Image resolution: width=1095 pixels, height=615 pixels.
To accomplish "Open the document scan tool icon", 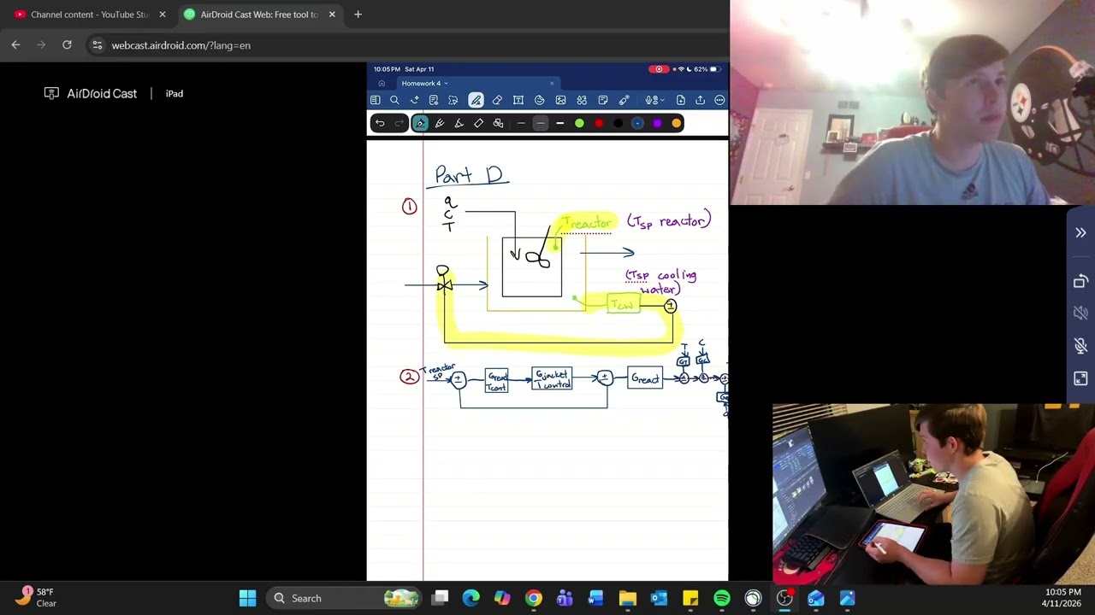I will tap(434, 100).
